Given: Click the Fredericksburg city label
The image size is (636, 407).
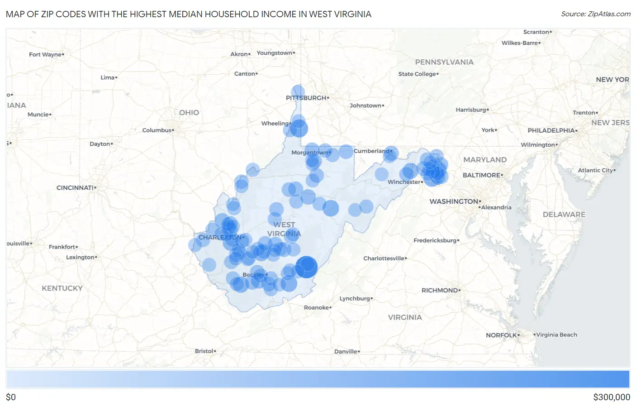Looking at the screenshot, I should tap(435, 240).
